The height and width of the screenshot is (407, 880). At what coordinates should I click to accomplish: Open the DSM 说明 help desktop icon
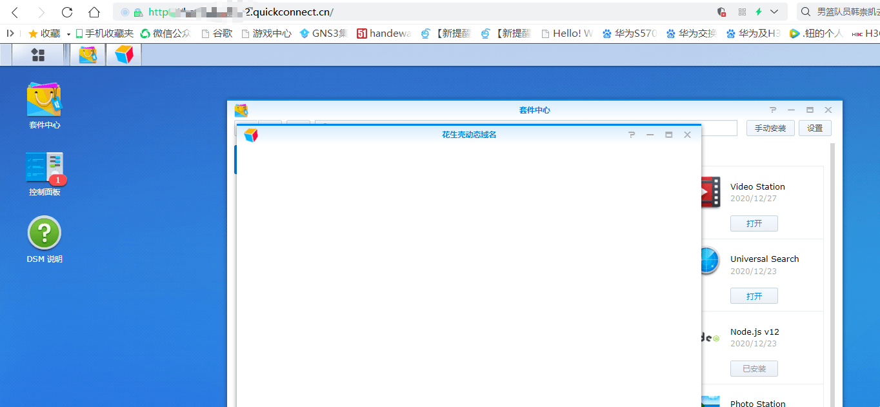[x=45, y=240]
